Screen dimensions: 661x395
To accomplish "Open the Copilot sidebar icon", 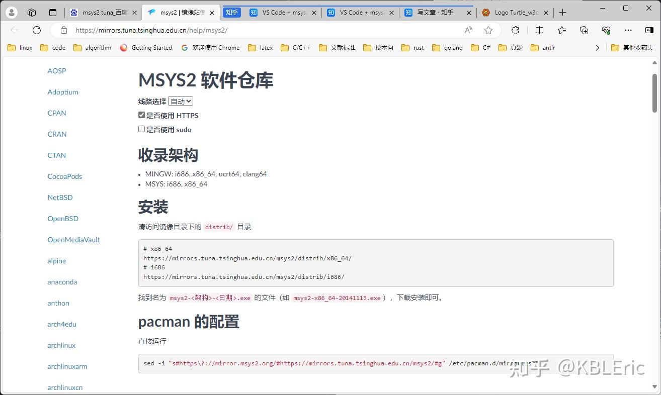I will coord(650,30).
